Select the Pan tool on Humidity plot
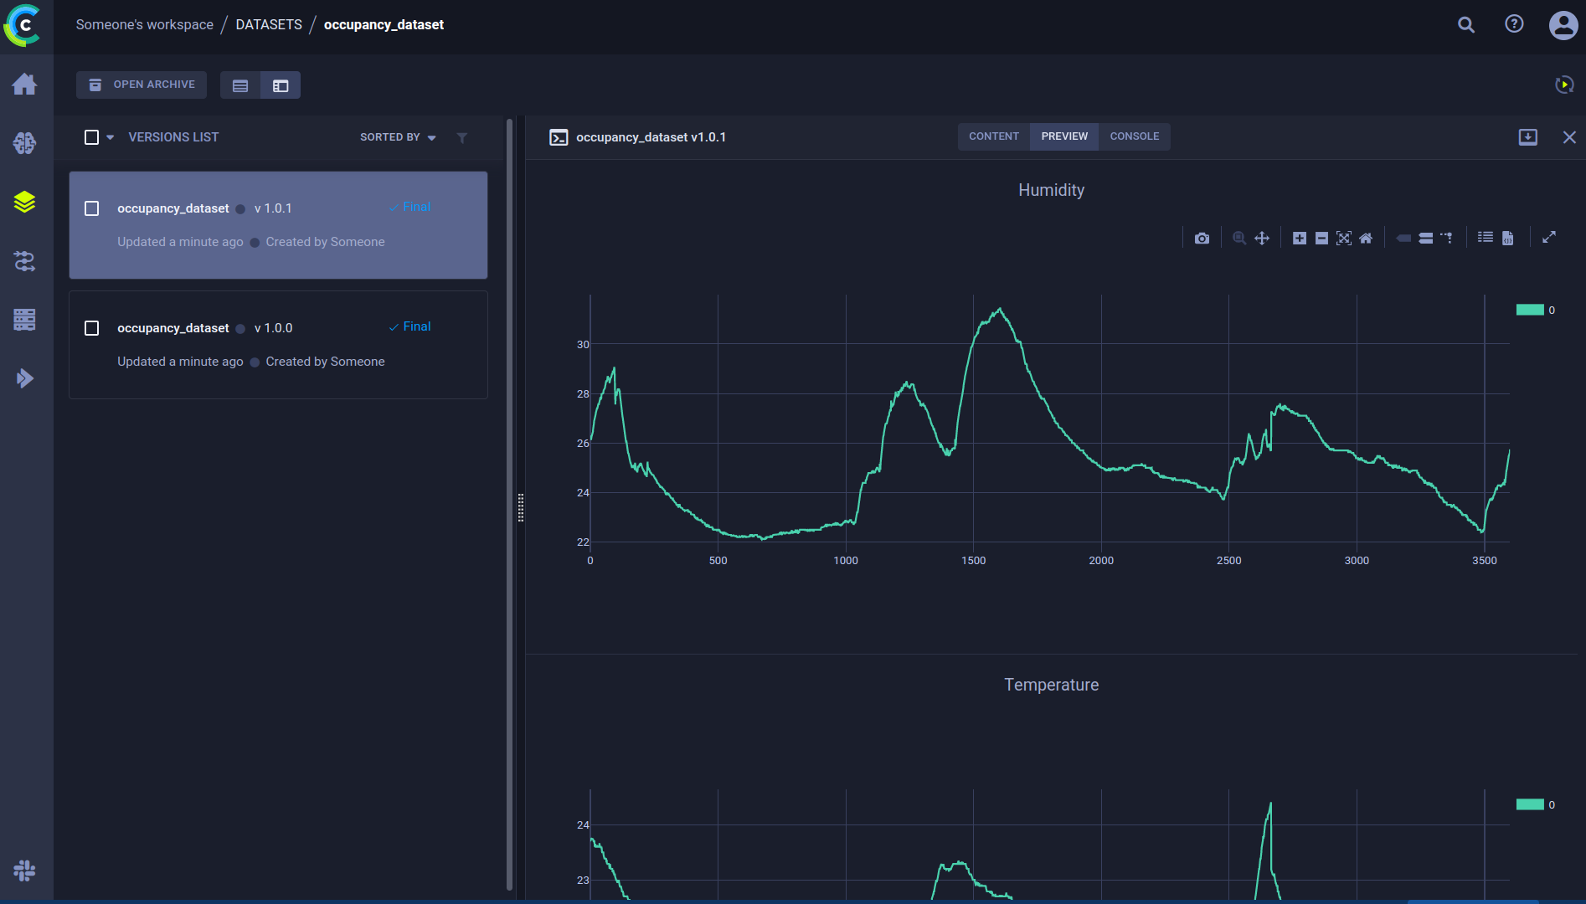The image size is (1586, 904). [x=1262, y=239]
